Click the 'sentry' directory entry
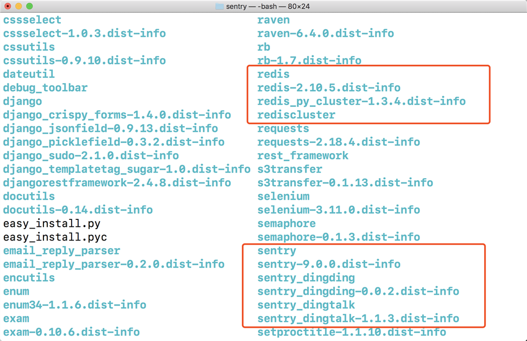This screenshot has height=341, width=527. pos(277,251)
